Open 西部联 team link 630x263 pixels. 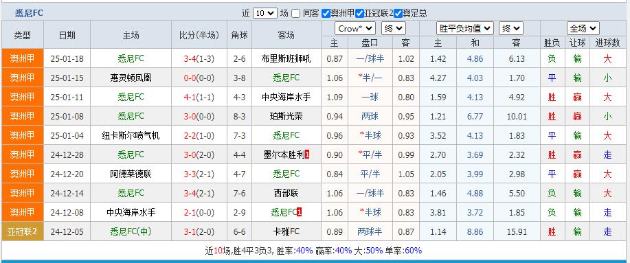pos(286,193)
